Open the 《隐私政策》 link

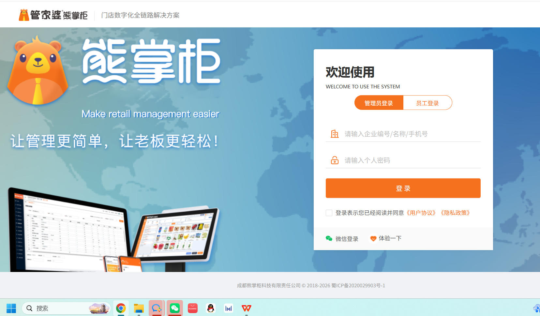455,213
